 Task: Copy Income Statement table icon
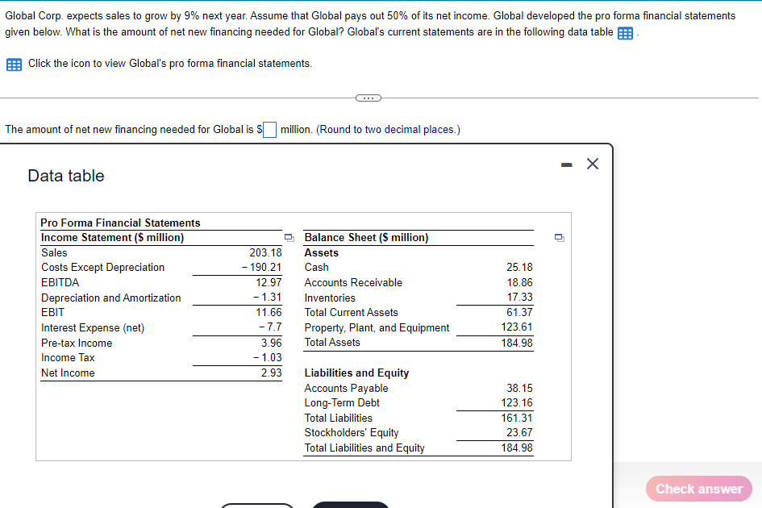[x=289, y=238]
